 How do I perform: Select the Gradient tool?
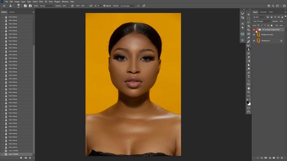248,61
